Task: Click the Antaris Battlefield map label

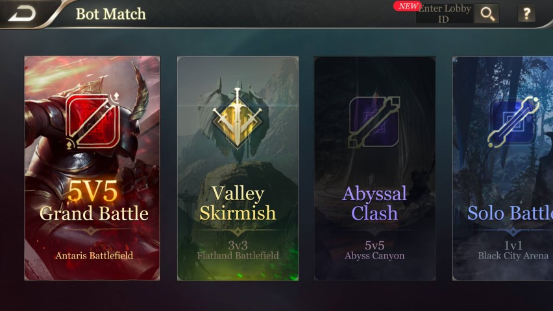Action: [x=94, y=255]
